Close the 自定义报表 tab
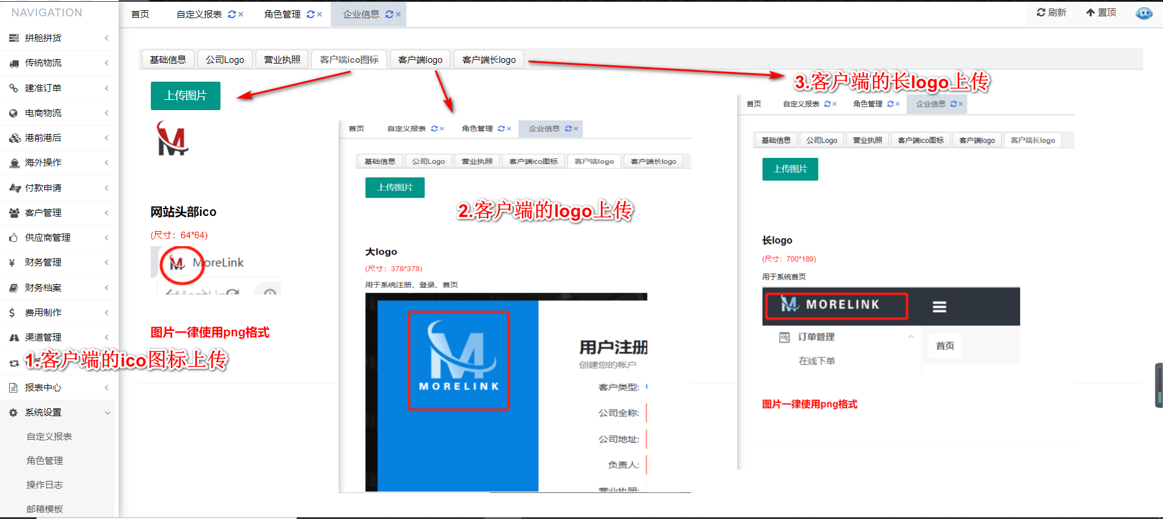 click(x=240, y=15)
